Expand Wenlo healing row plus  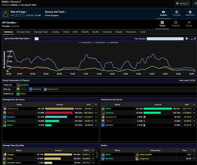194,109
